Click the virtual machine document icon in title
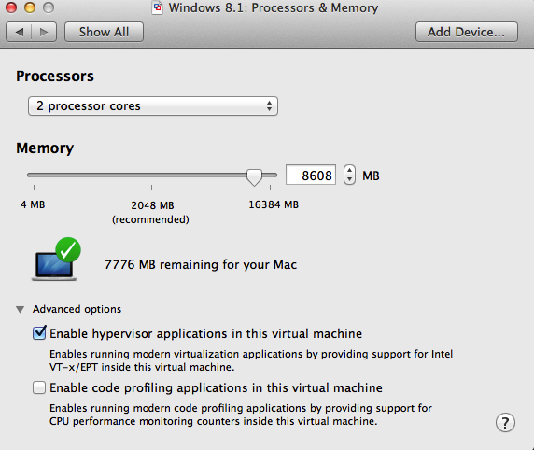The height and width of the screenshot is (450, 534). coord(157,8)
